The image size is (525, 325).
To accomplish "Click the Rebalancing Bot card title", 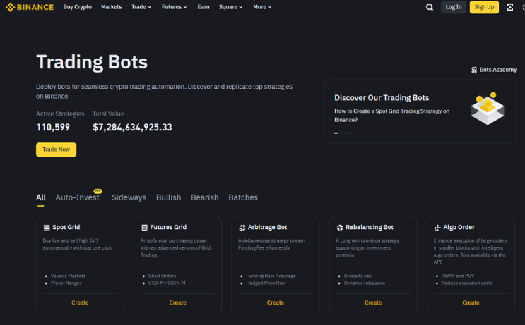I will [370, 227].
